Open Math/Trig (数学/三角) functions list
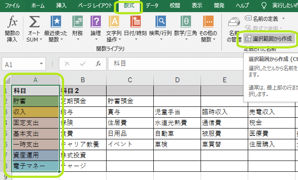298x180 pixels. (186, 29)
